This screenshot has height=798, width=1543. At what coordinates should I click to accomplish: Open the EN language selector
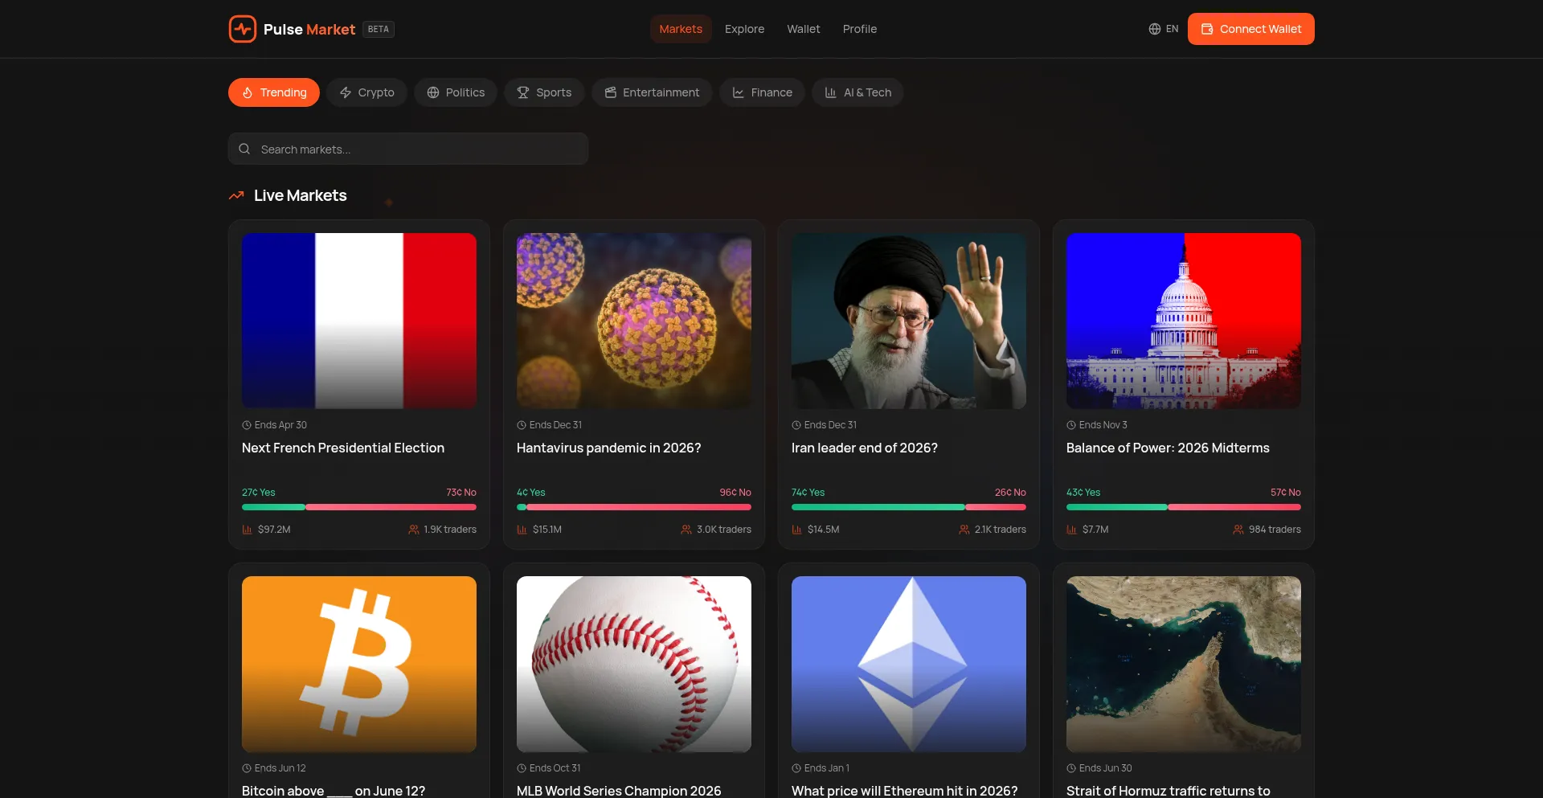point(1164,29)
